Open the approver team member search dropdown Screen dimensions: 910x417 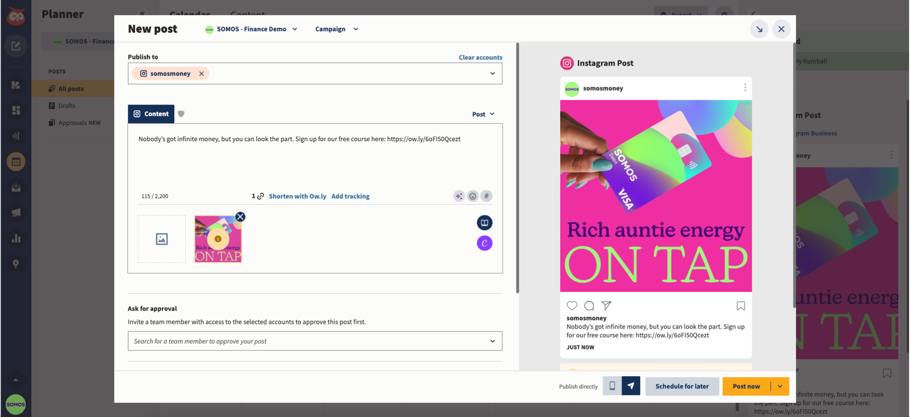pyautogui.click(x=315, y=341)
